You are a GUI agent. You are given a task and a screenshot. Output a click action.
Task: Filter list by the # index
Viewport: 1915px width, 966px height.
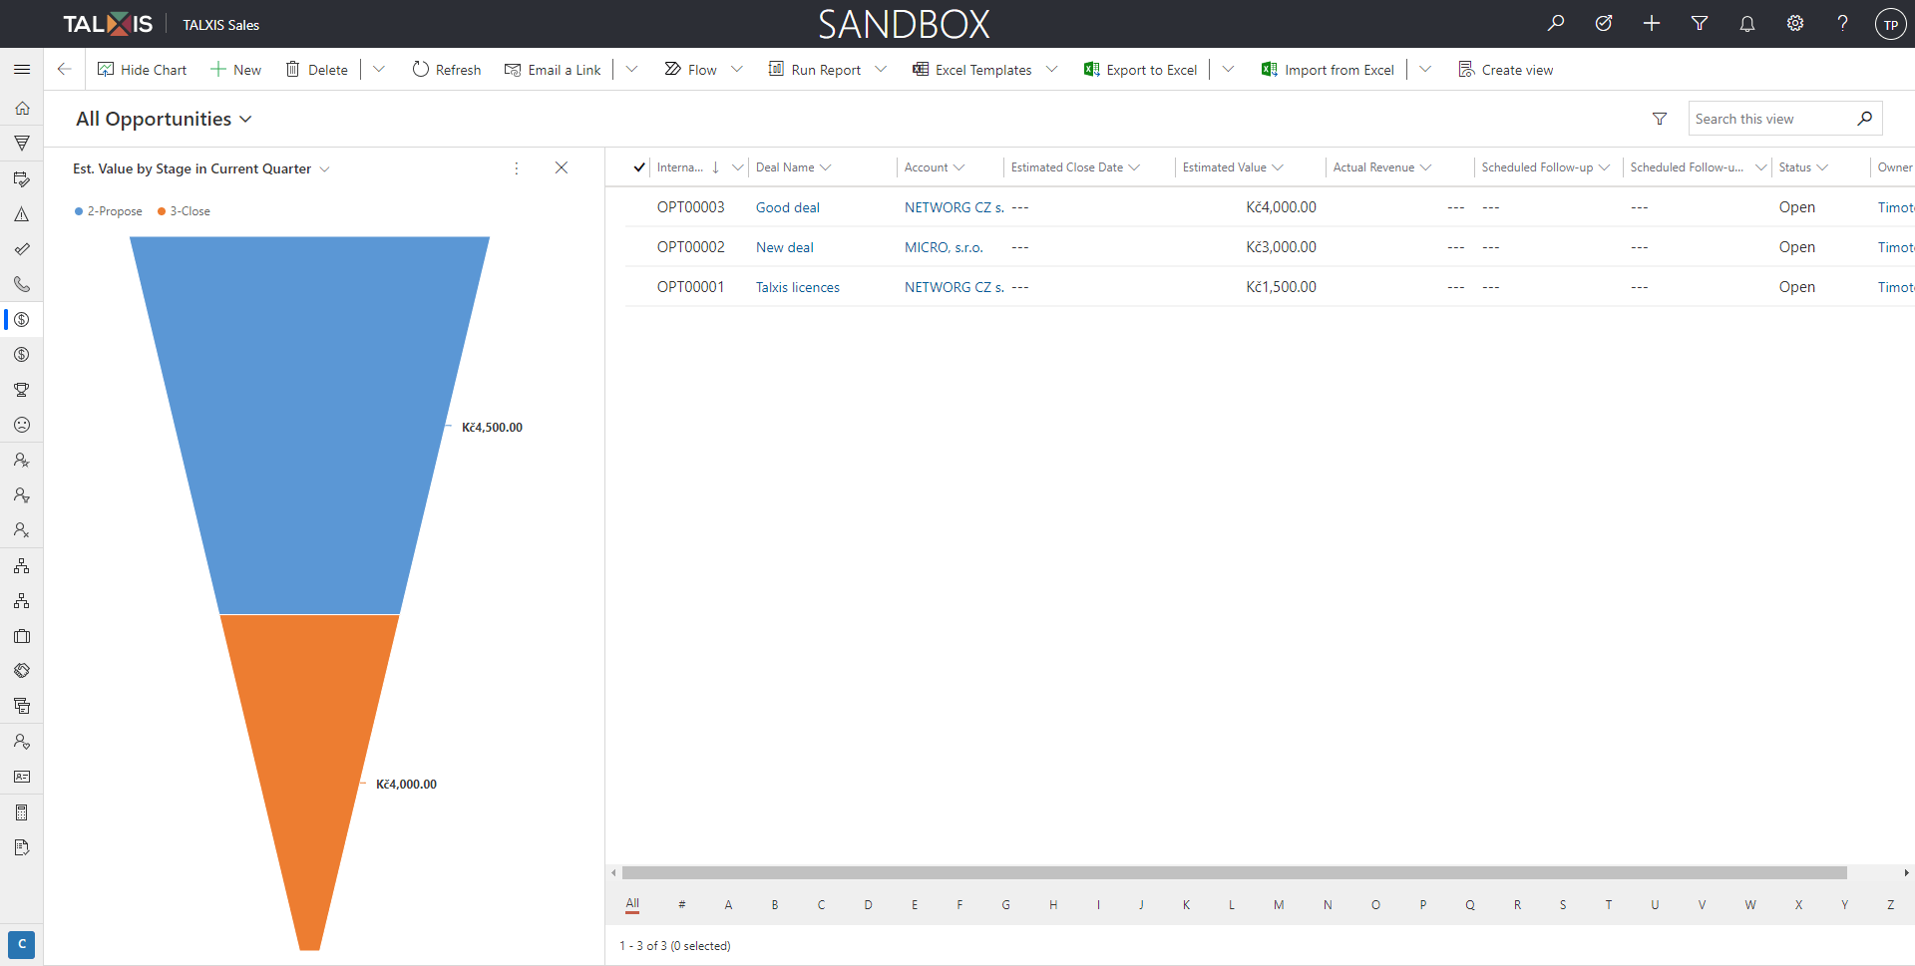click(x=681, y=904)
